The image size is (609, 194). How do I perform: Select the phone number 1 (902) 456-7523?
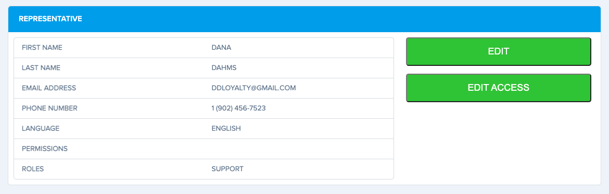point(238,108)
